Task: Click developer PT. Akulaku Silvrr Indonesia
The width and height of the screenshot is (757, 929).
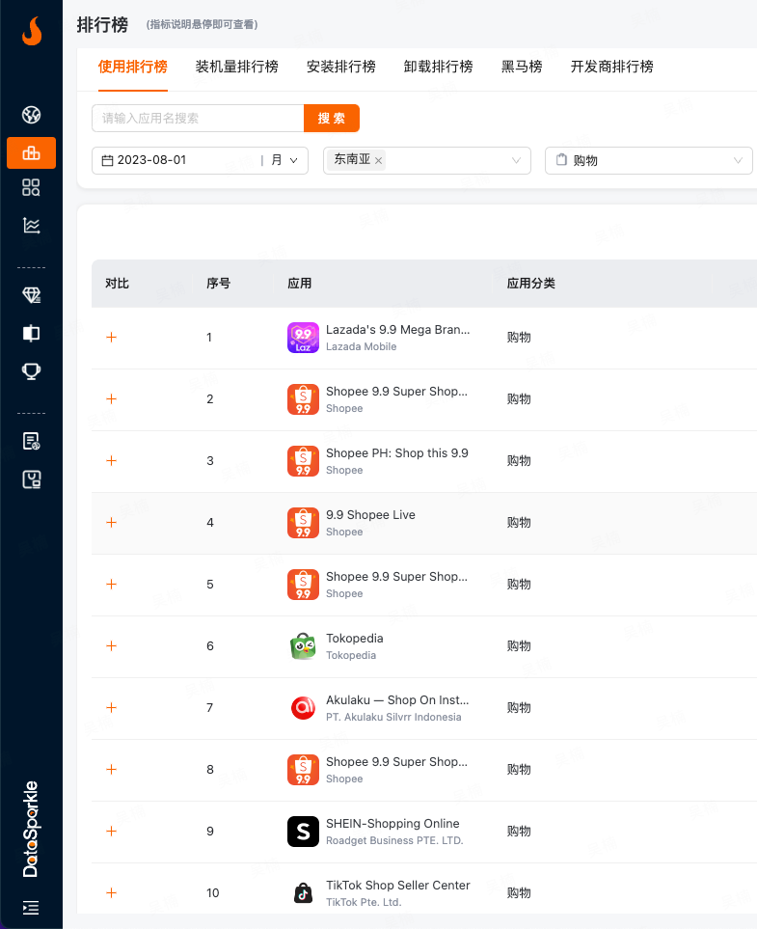Action: 393,717
